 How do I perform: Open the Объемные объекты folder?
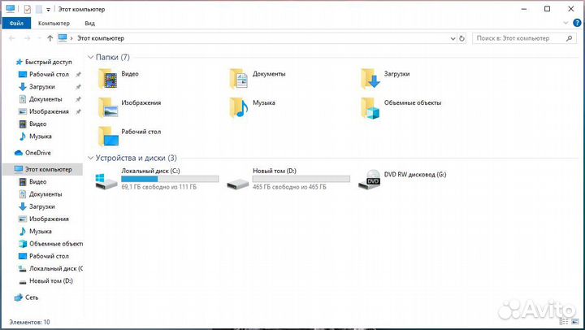tap(371, 106)
